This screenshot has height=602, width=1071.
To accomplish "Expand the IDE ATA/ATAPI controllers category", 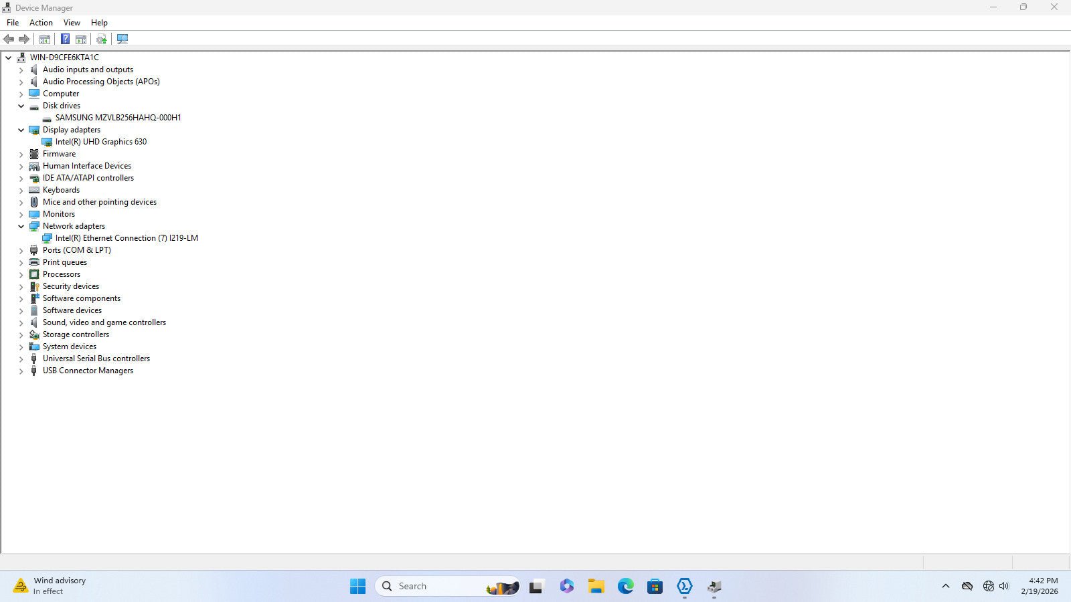I will click(21, 178).
